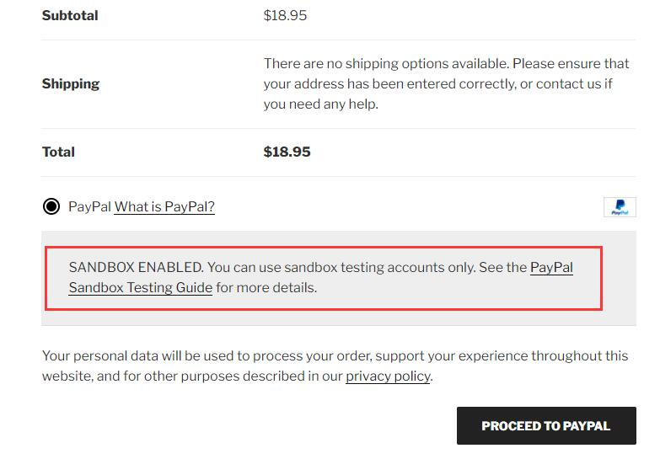Click the Total row label
Image resolution: width=660 pixels, height=475 pixels.
58,152
